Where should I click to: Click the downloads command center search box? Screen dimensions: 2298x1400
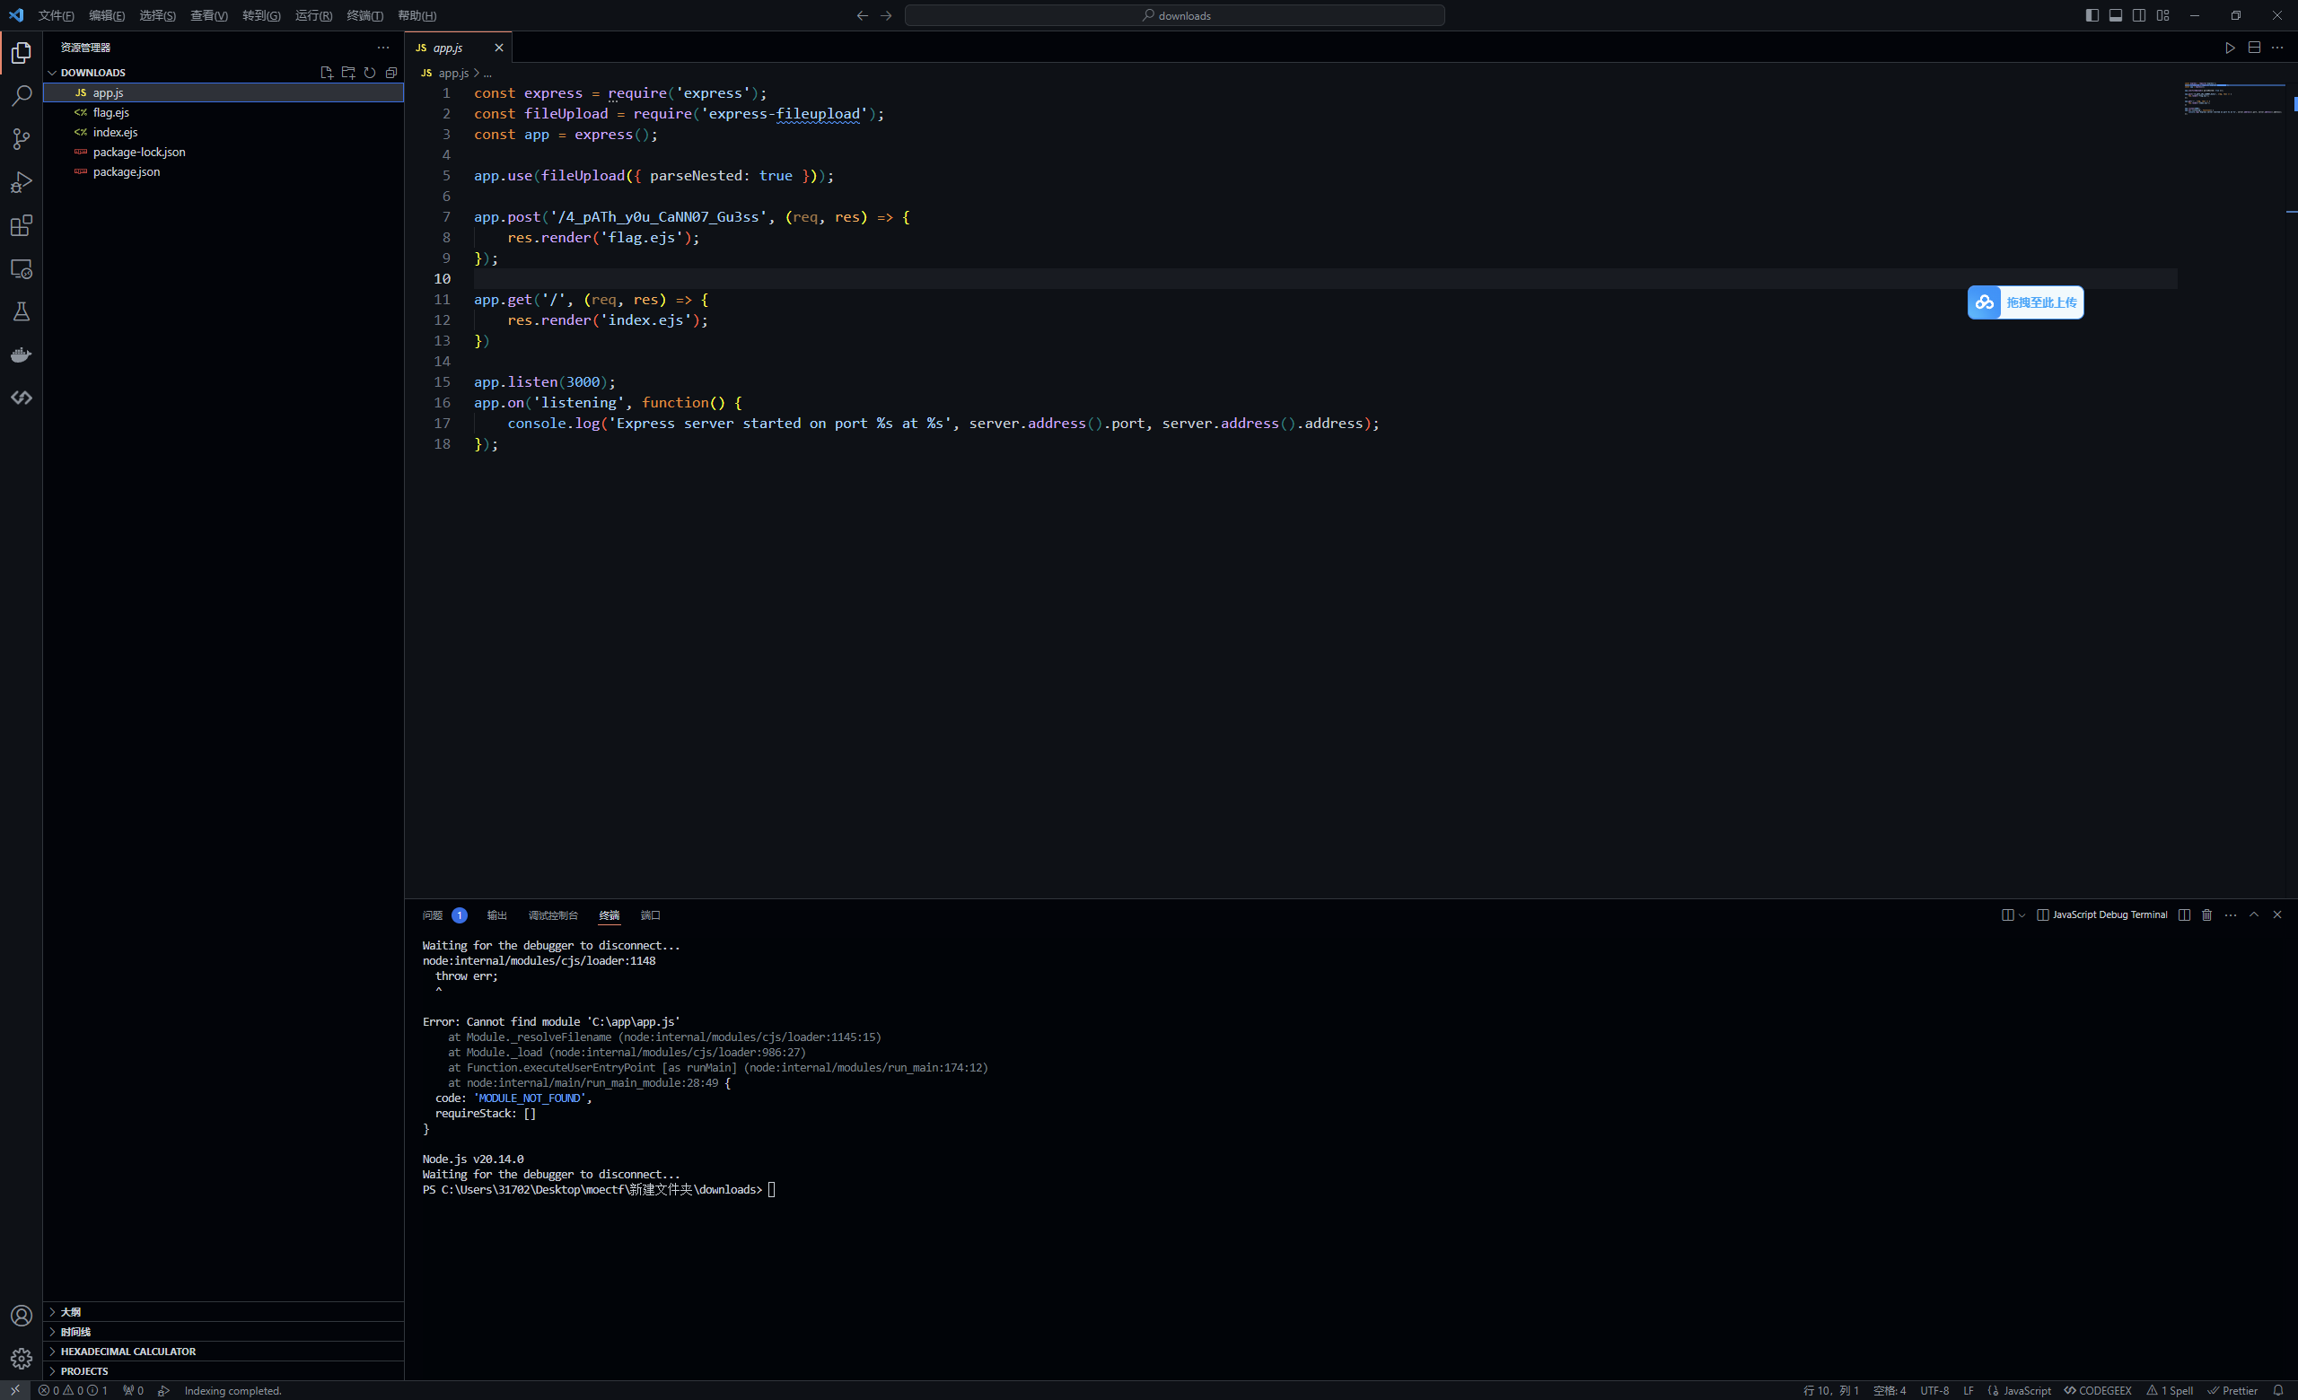coord(1174,16)
